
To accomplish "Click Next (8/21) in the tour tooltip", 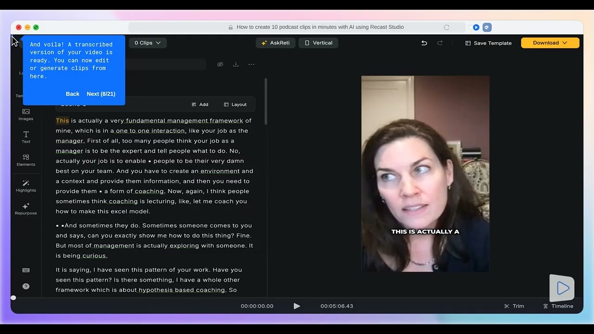I will (x=101, y=94).
